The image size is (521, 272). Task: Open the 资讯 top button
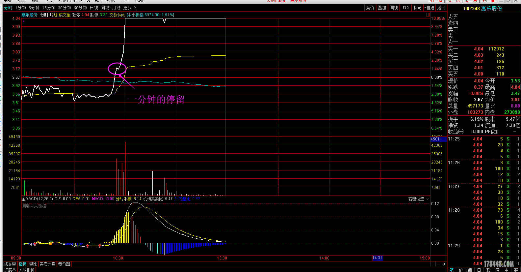tap(454, 1)
